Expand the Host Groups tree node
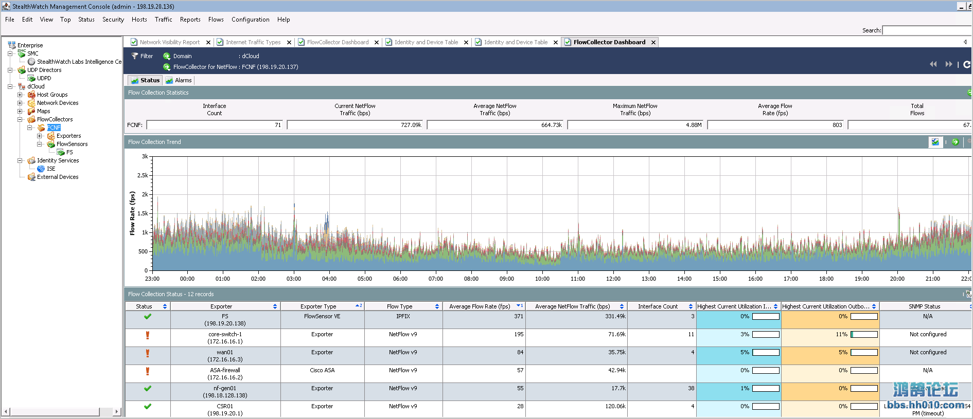The image size is (973, 419). tap(20, 95)
